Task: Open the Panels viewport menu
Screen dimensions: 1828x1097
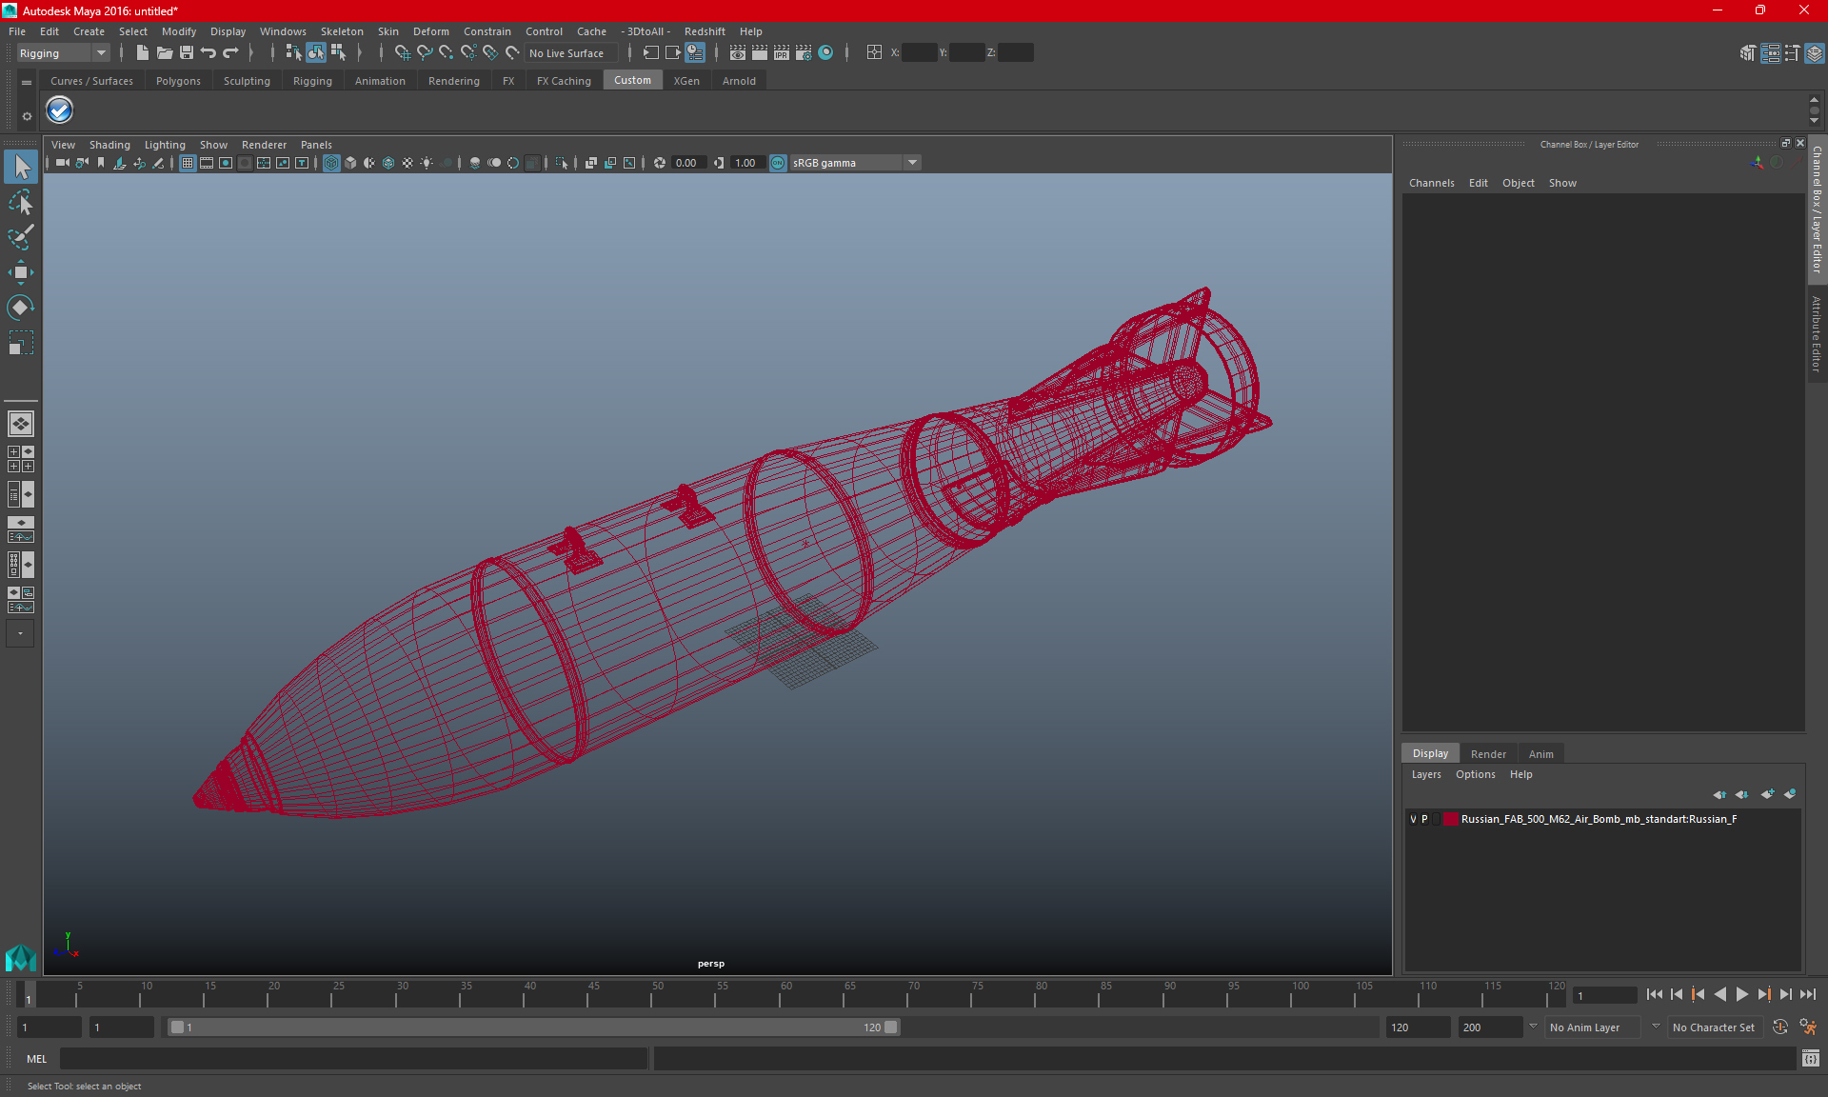Action: (316, 145)
